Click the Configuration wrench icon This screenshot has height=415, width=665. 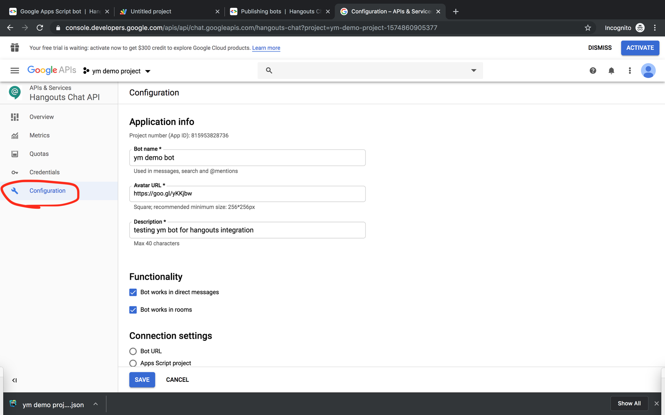(15, 191)
